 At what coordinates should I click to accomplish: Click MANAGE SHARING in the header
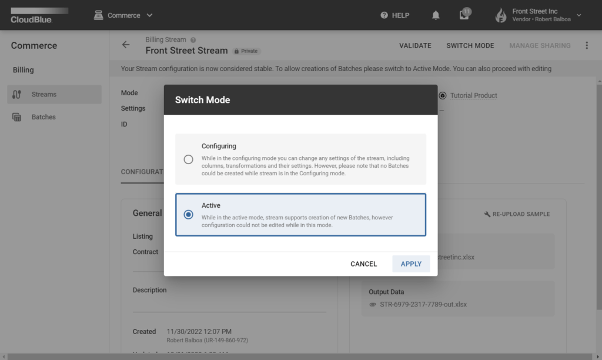(x=540, y=46)
